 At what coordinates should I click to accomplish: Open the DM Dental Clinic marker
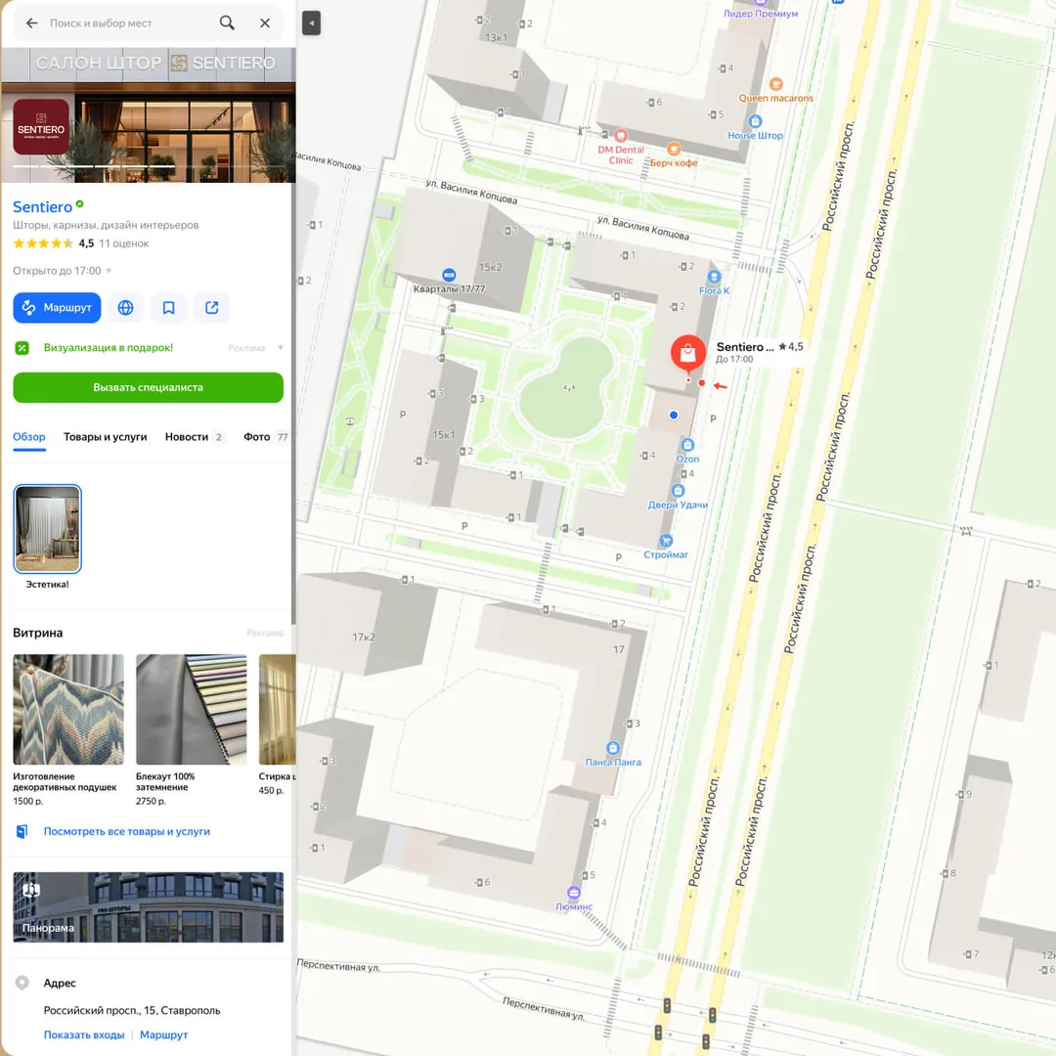point(621,135)
